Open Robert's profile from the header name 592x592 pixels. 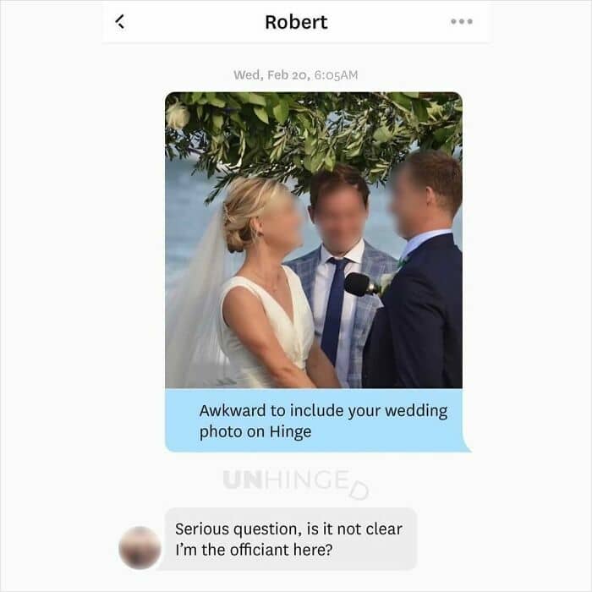[296, 22]
